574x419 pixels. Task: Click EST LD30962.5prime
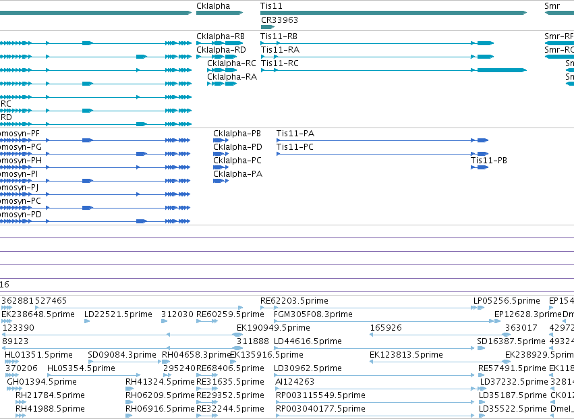[x=374, y=375]
